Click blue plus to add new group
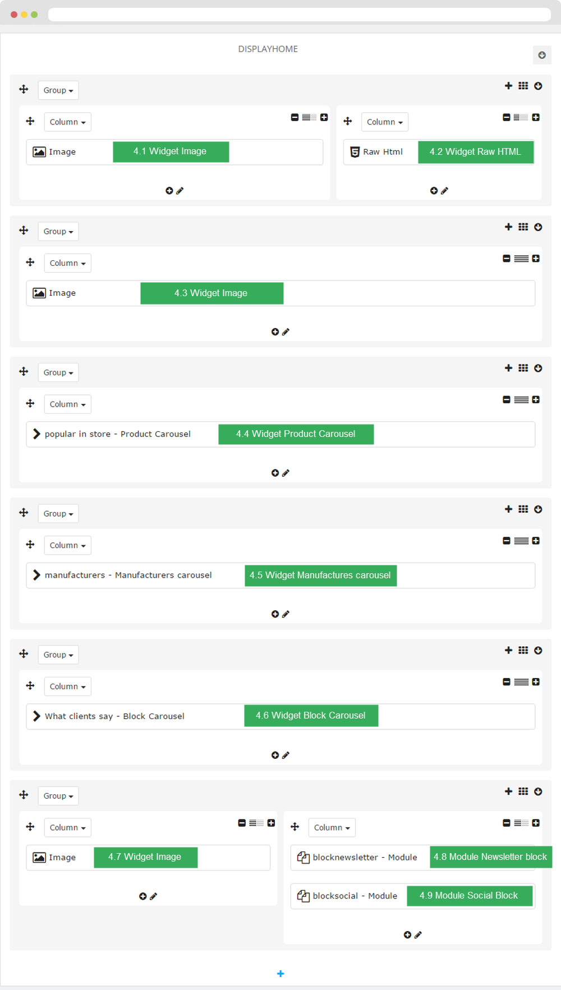The width and height of the screenshot is (561, 990). [280, 974]
